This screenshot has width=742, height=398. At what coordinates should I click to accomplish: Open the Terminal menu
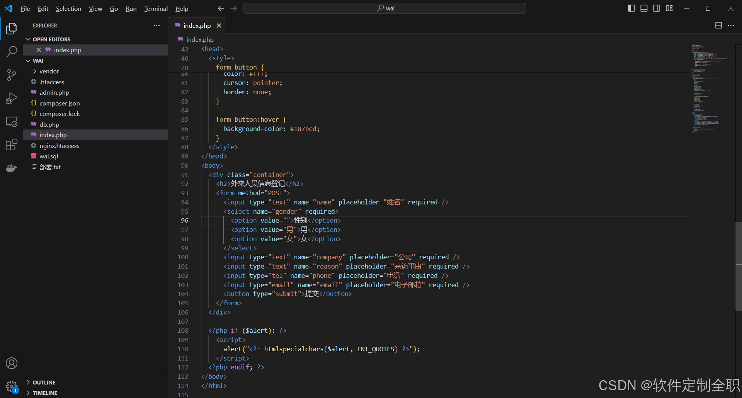[156, 9]
